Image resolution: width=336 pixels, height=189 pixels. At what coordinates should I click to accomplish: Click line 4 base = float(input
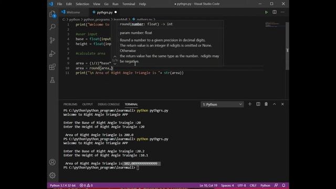click(x=93, y=39)
